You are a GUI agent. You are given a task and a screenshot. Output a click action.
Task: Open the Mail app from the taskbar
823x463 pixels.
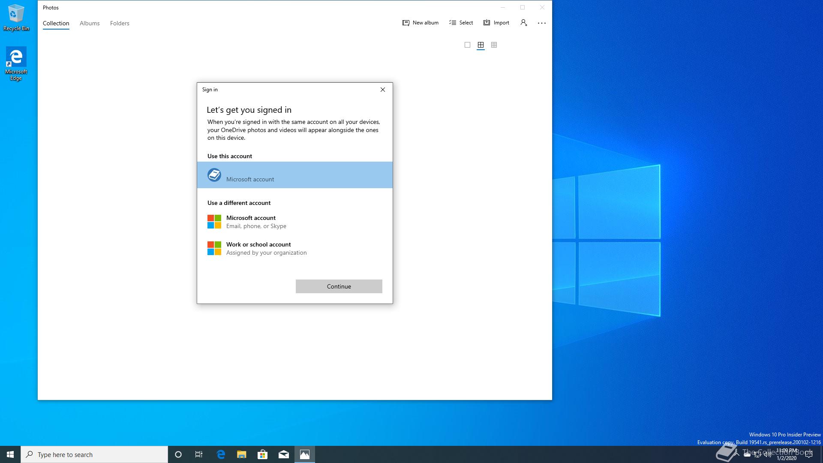click(x=284, y=454)
